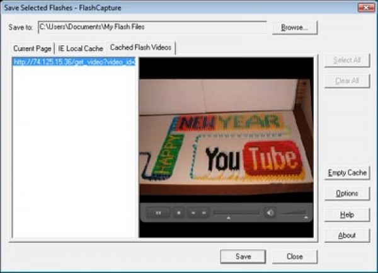The height and width of the screenshot is (273, 378).
Task: Click the Empty Cache button
Action: click(347, 173)
